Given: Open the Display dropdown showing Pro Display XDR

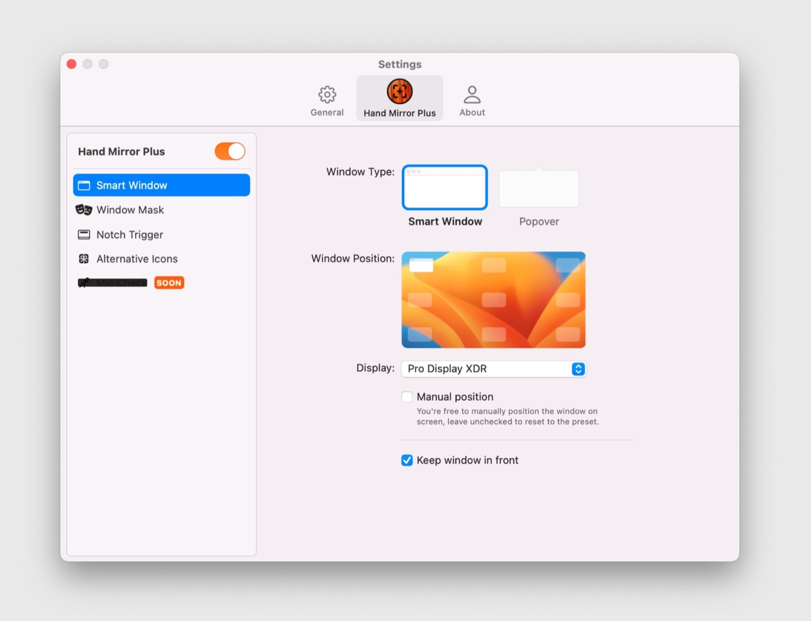Looking at the screenshot, I should coord(494,369).
